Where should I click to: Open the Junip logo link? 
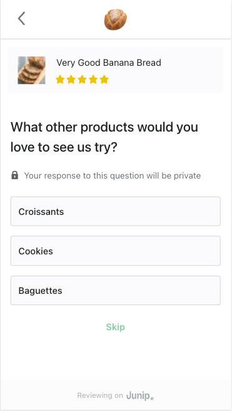click(140, 395)
